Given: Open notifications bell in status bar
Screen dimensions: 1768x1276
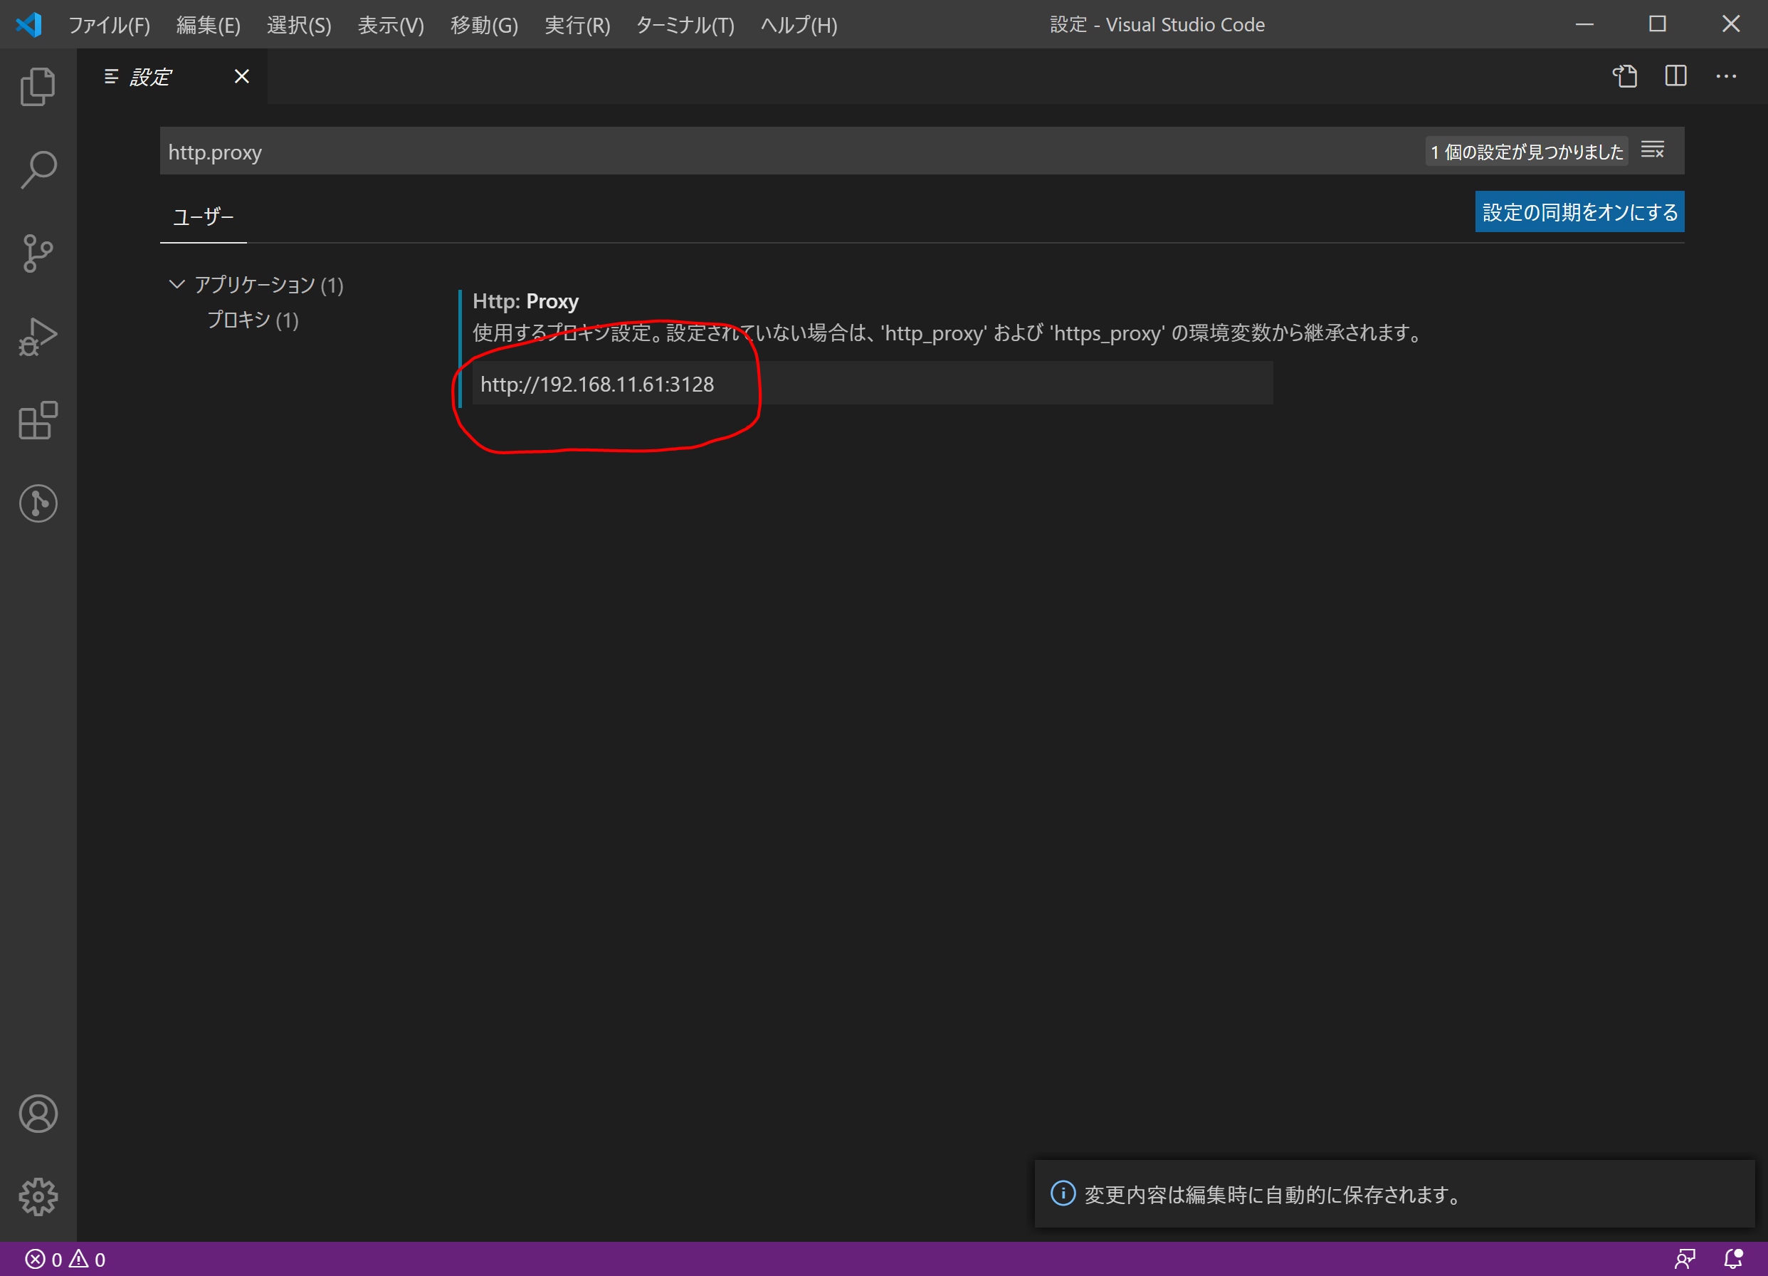Looking at the screenshot, I should [1732, 1258].
